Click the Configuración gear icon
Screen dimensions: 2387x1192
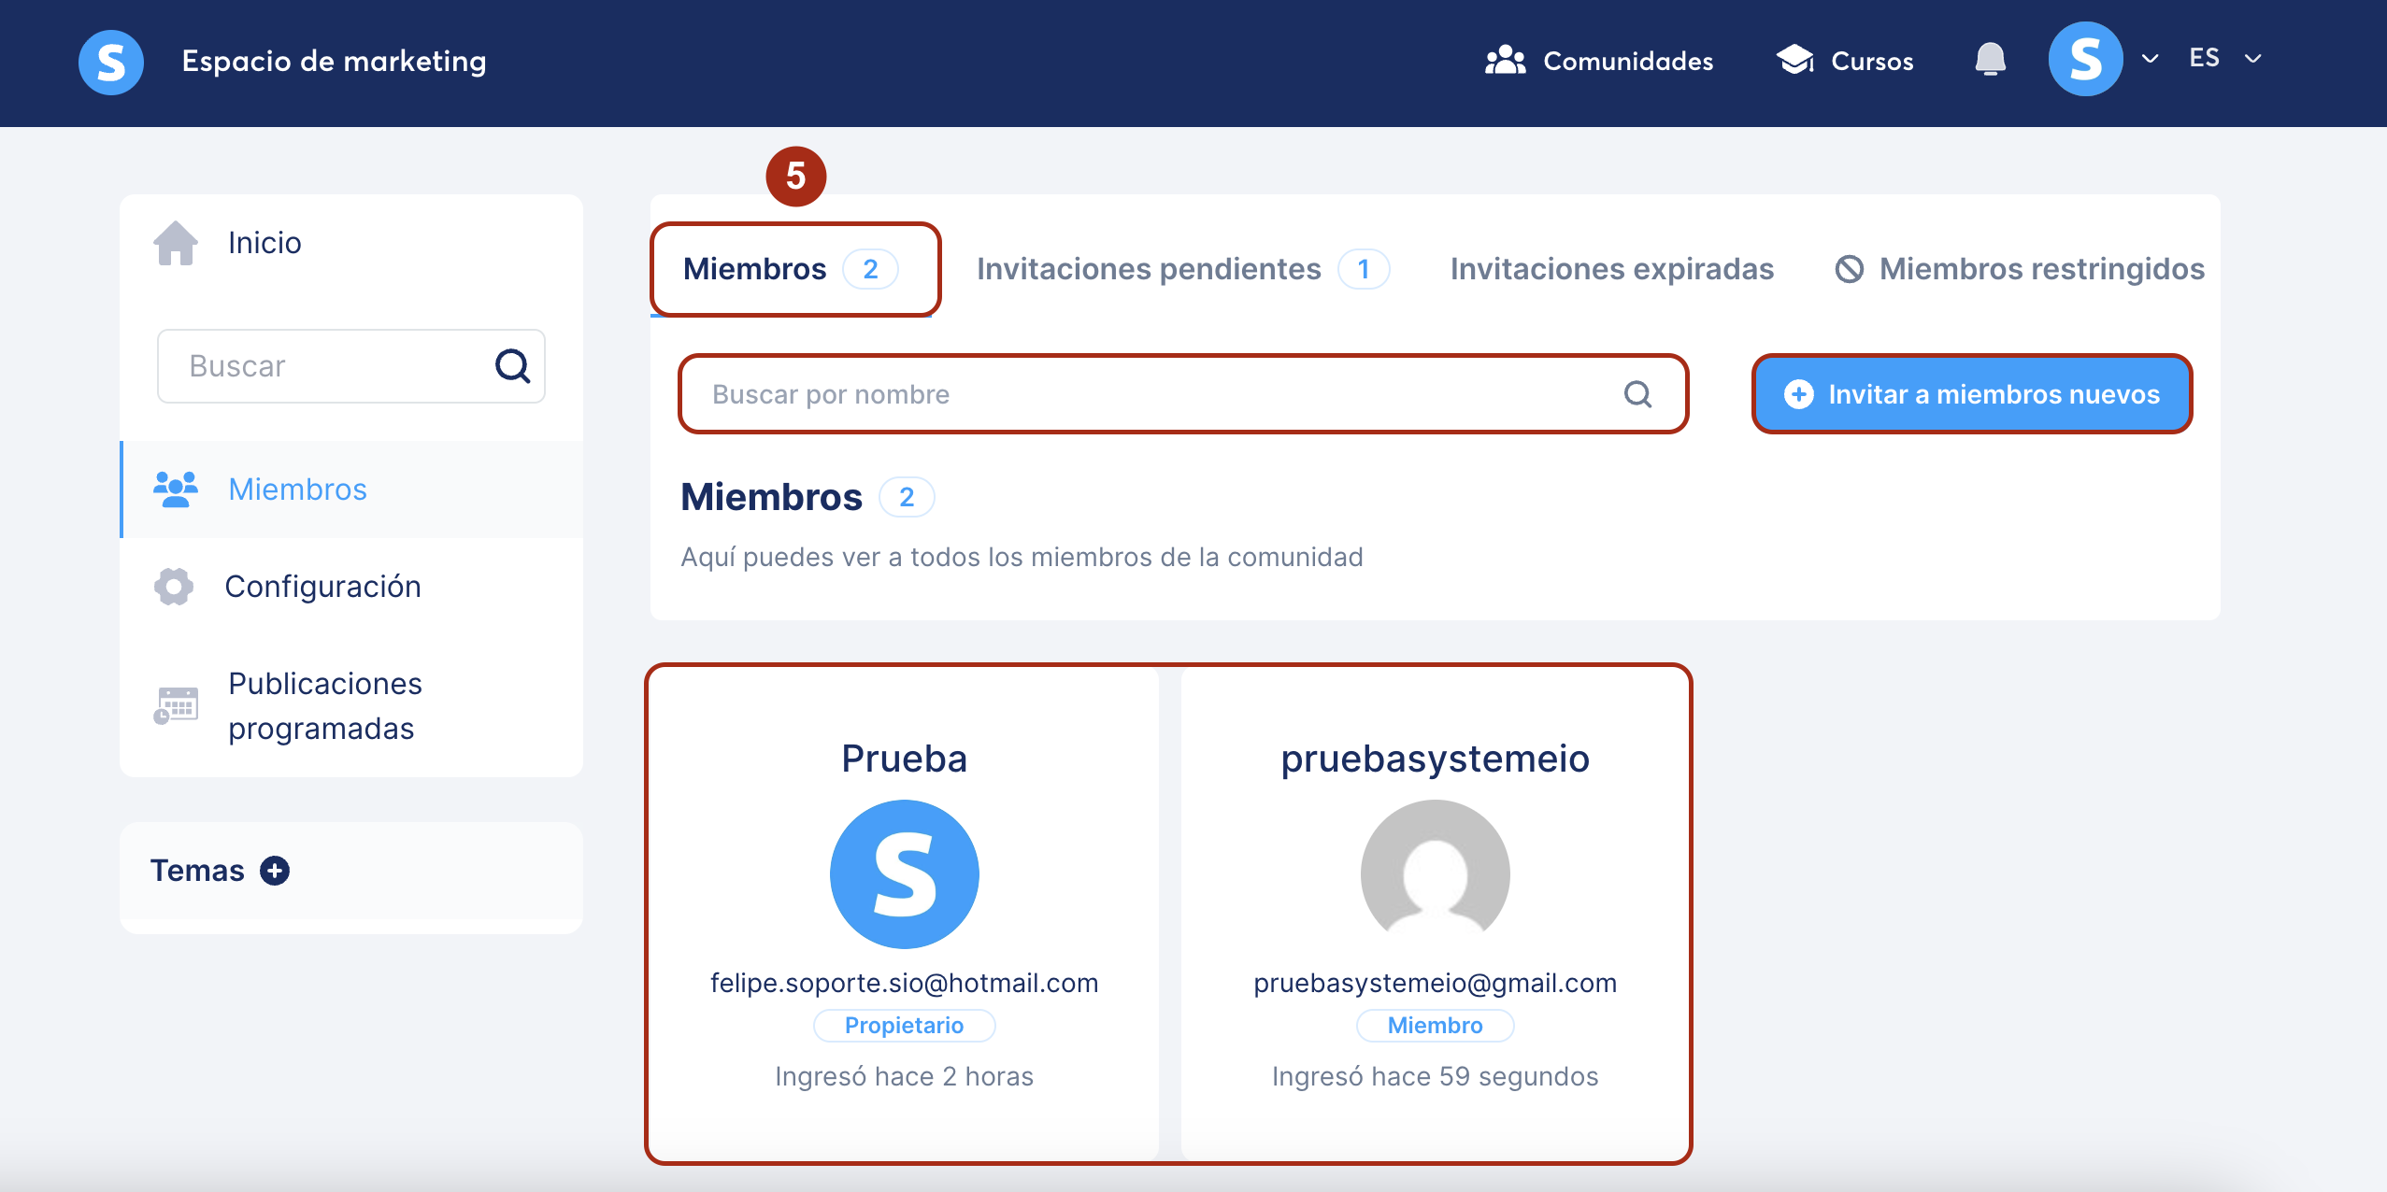[174, 587]
